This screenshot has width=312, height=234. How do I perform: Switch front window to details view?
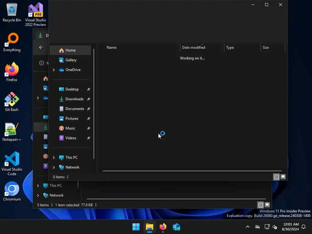(x=276, y=177)
